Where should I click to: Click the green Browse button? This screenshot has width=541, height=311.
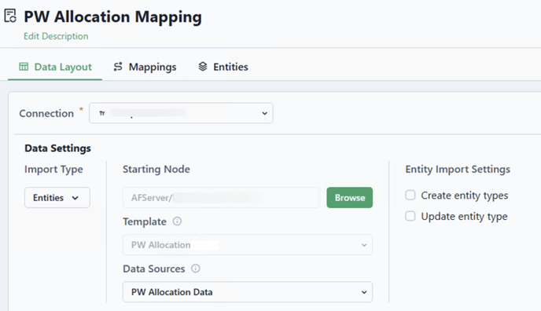point(349,198)
